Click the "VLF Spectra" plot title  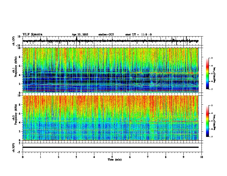[x=32, y=35]
